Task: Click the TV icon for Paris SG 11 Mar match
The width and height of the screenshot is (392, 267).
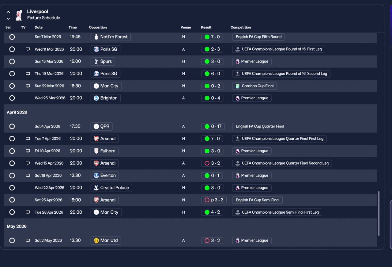Action: point(28,49)
